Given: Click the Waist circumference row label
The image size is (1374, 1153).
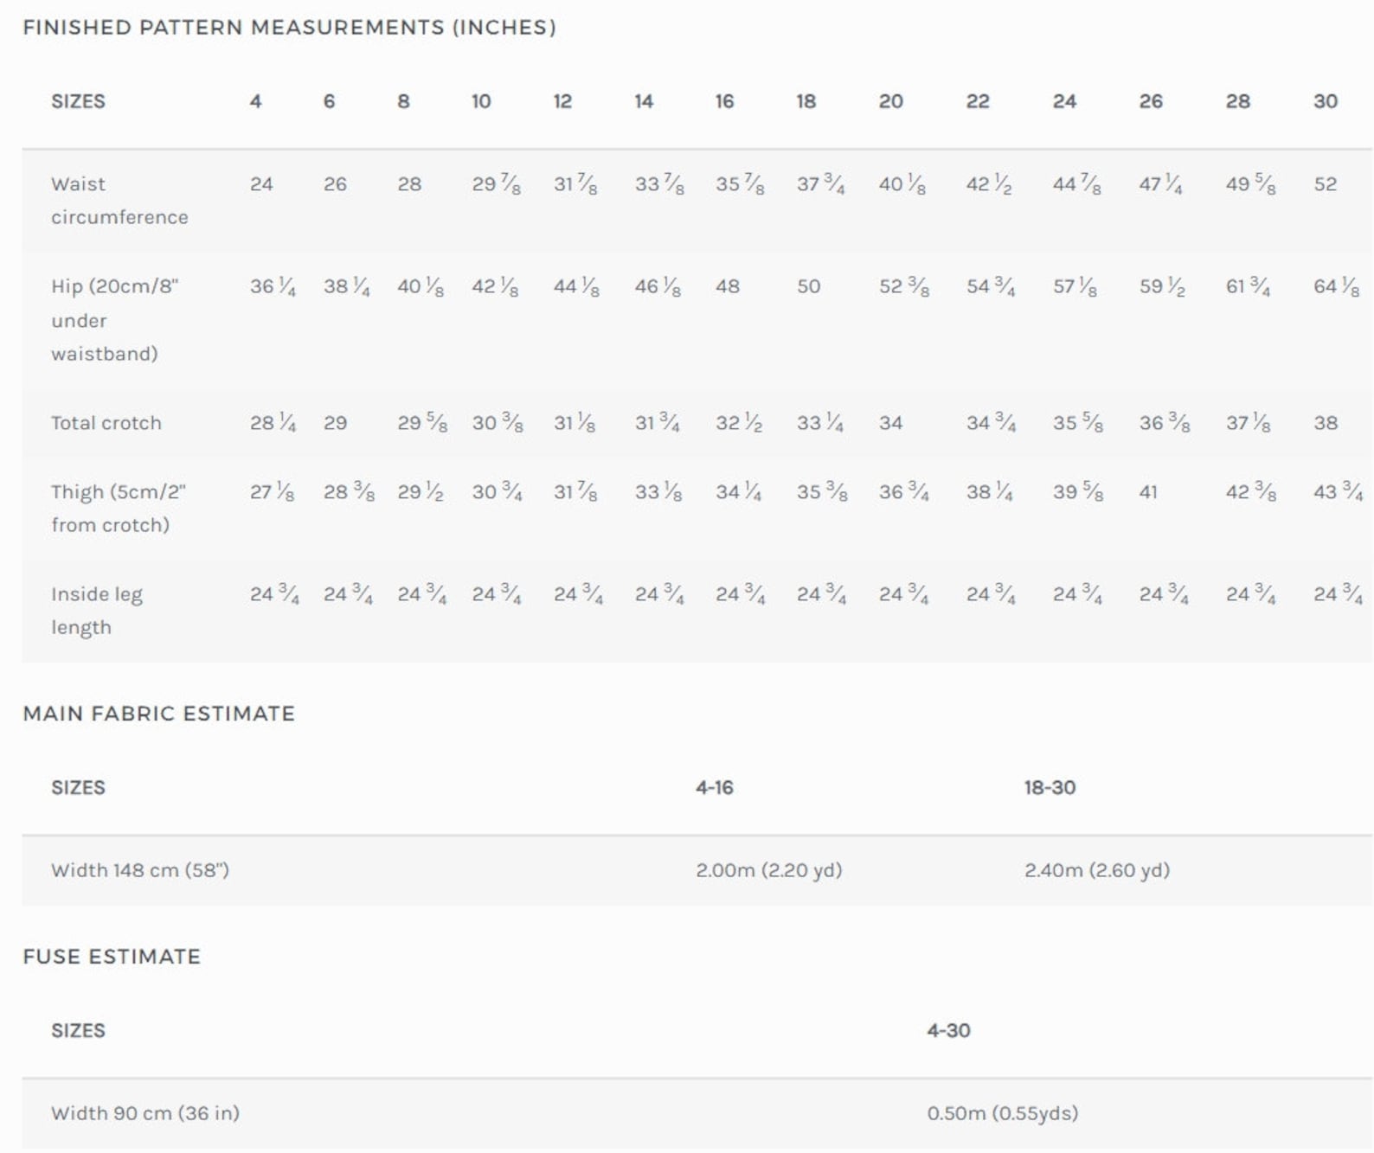Looking at the screenshot, I should click(119, 201).
